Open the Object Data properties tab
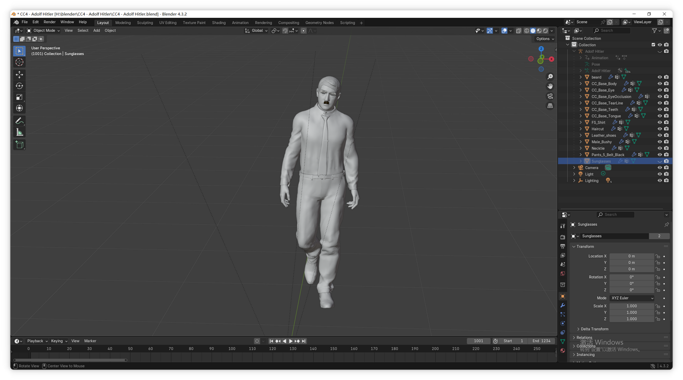This screenshot has width=683, height=380. tap(563, 342)
